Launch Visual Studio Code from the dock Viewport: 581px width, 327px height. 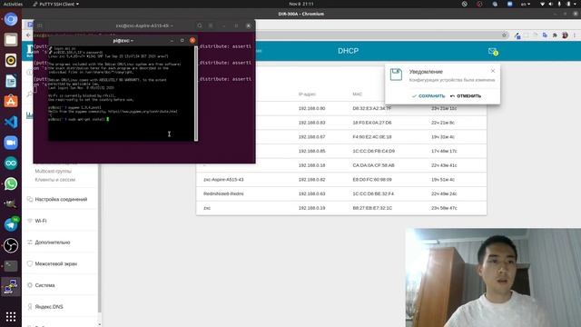click(x=11, y=122)
